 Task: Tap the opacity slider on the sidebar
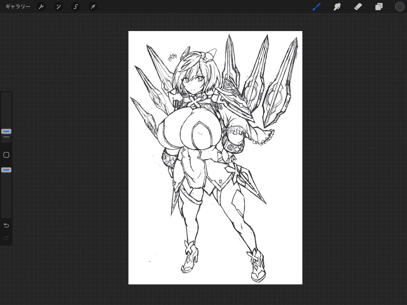coord(6,170)
